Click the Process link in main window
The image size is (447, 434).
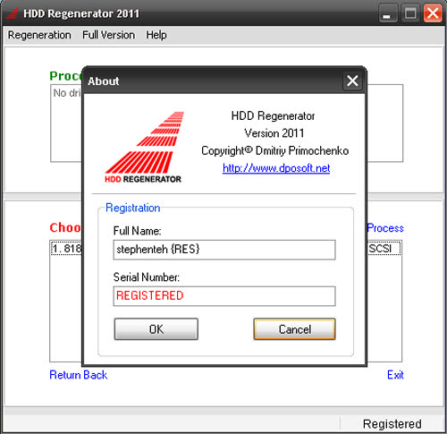click(x=385, y=228)
